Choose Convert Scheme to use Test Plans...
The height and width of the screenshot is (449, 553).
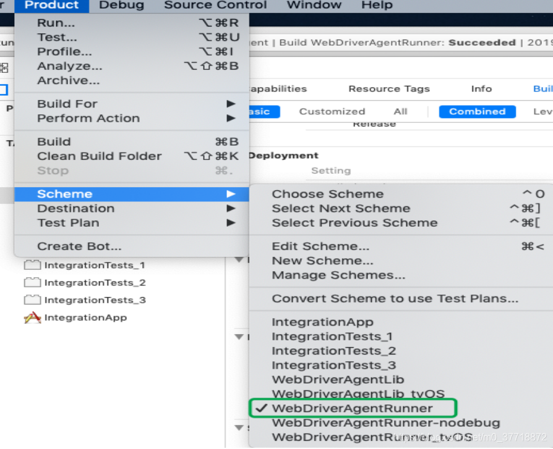pos(401,299)
